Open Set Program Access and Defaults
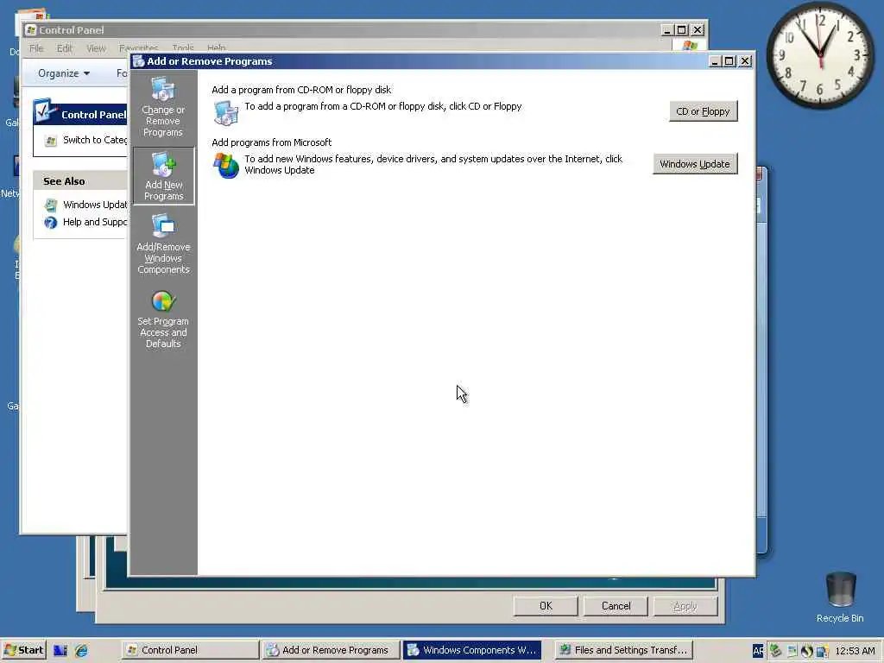Viewport: 884px width, 663px height. [163, 319]
